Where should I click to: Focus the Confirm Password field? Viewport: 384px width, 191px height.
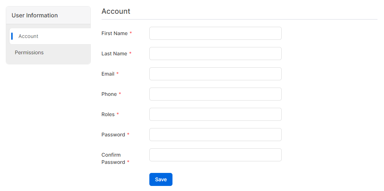pos(215,155)
